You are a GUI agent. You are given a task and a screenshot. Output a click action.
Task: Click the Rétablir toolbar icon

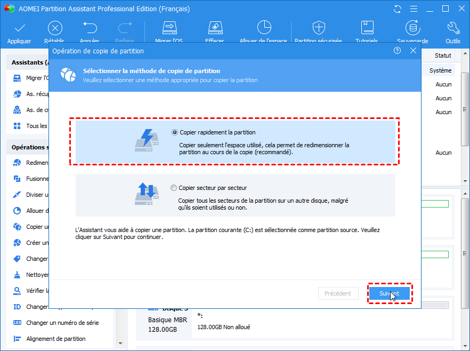click(x=55, y=28)
